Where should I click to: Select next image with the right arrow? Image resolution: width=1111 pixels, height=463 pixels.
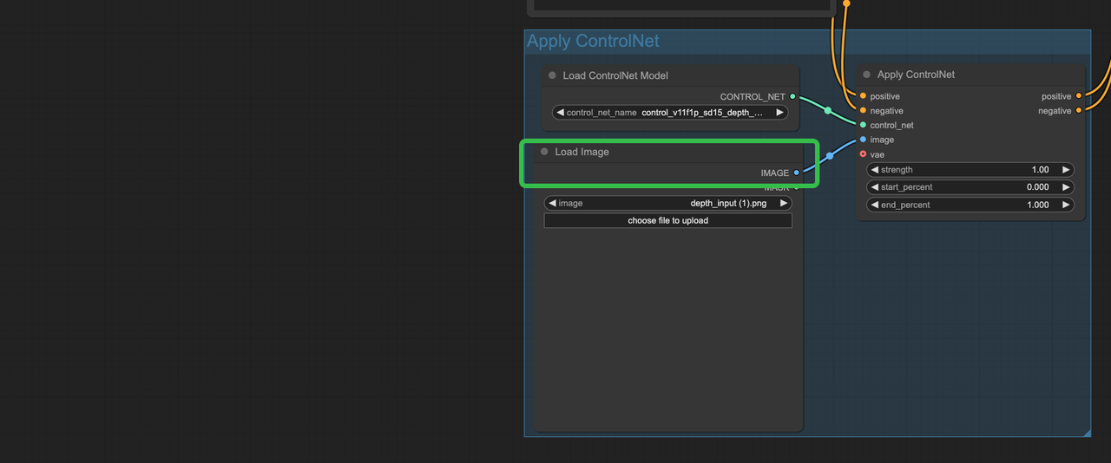783,203
